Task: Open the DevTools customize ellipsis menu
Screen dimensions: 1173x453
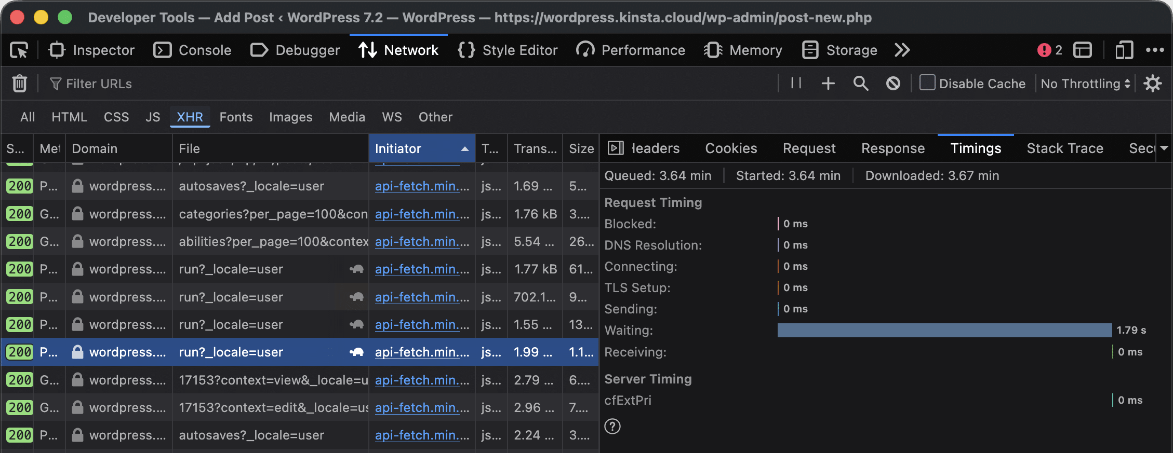Action: click(1155, 50)
